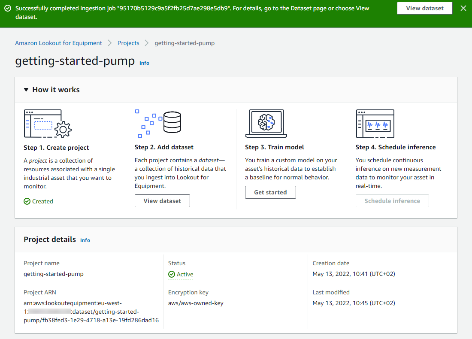Click the Project ARN label
Image resolution: width=472 pixels, height=339 pixels.
40,292
